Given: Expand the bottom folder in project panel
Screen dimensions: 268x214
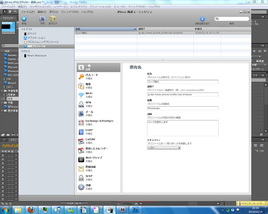Looking at the screenshot, I should click(x=2, y=111).
